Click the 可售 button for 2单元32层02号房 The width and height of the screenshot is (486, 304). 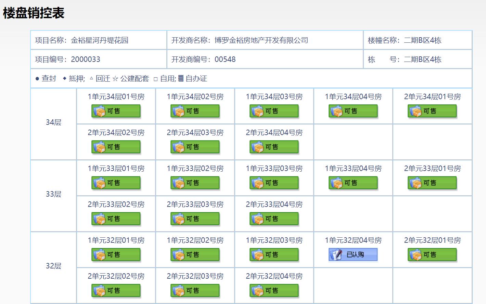[x=116, y=290]
